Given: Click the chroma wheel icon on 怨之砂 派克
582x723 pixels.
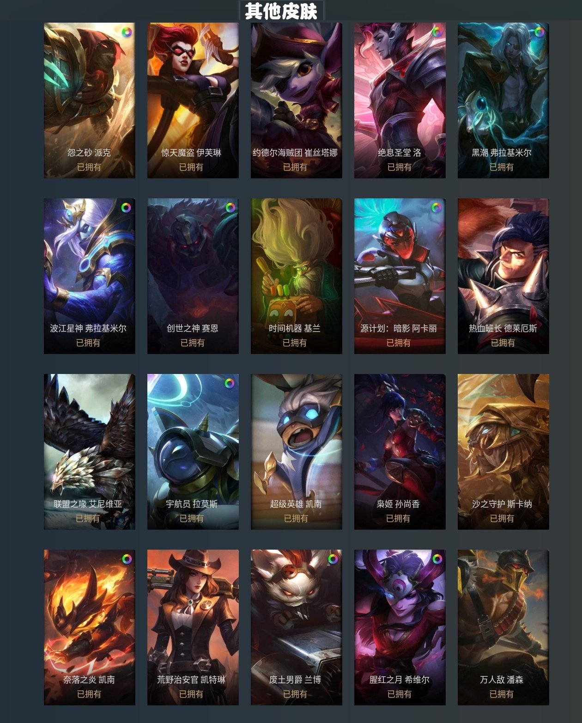Looking at the screenshot, I should (x=126, y=32).
